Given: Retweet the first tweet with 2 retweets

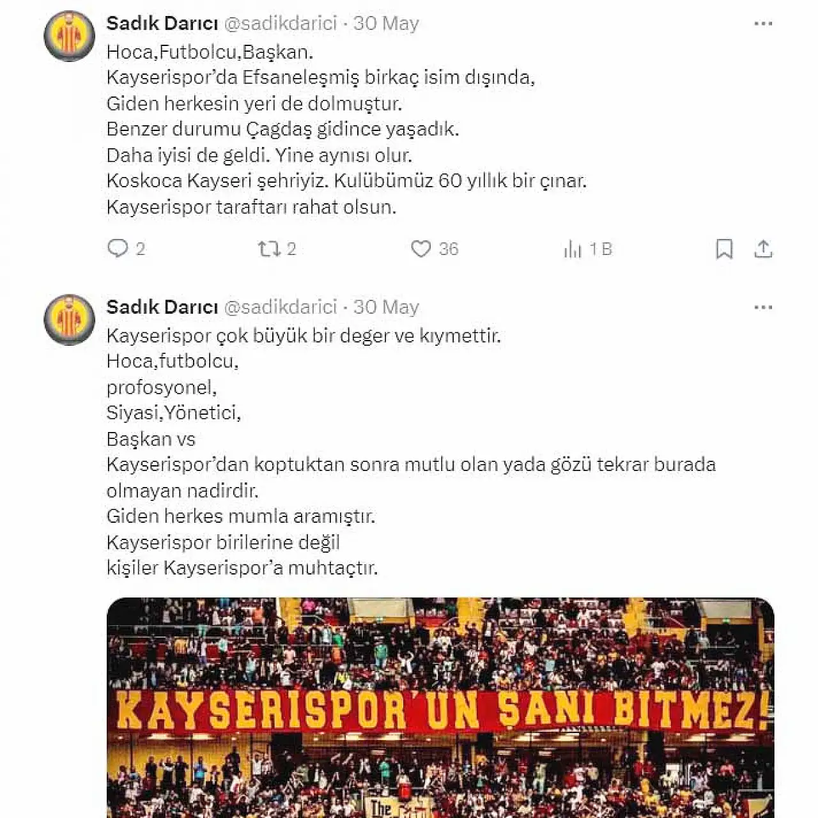Looking at the screenshot, I should (269, 249).
